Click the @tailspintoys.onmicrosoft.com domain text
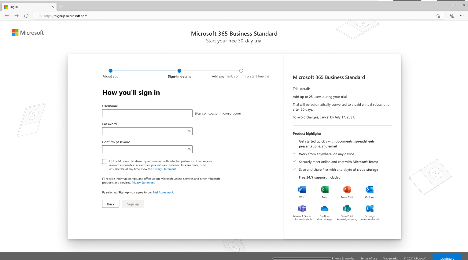This screenshot has width=468, height=260. [218, 113]
